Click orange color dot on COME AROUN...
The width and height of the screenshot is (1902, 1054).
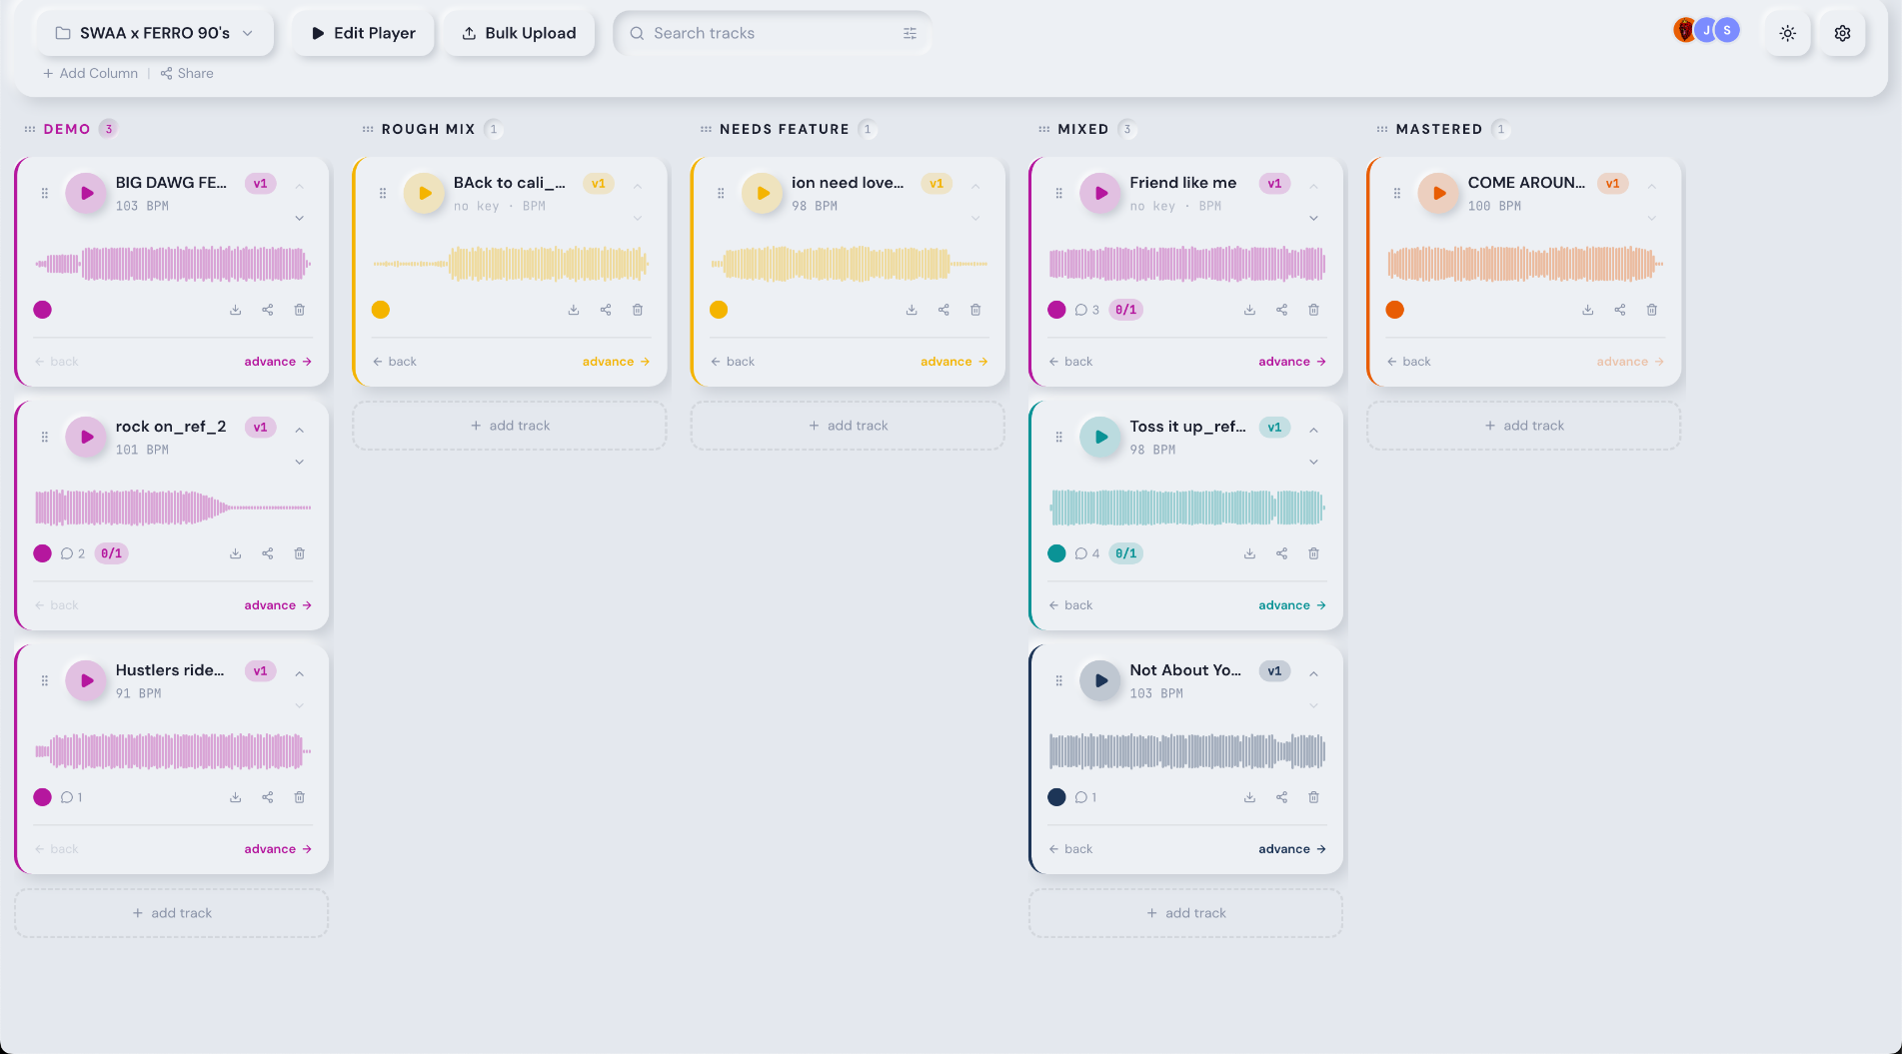[1395, 310]
